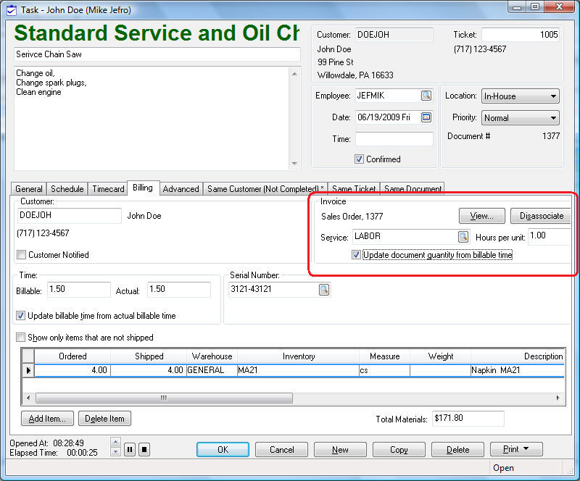
Task: Click the Disassociate button
Action: [x=542, y=216]
